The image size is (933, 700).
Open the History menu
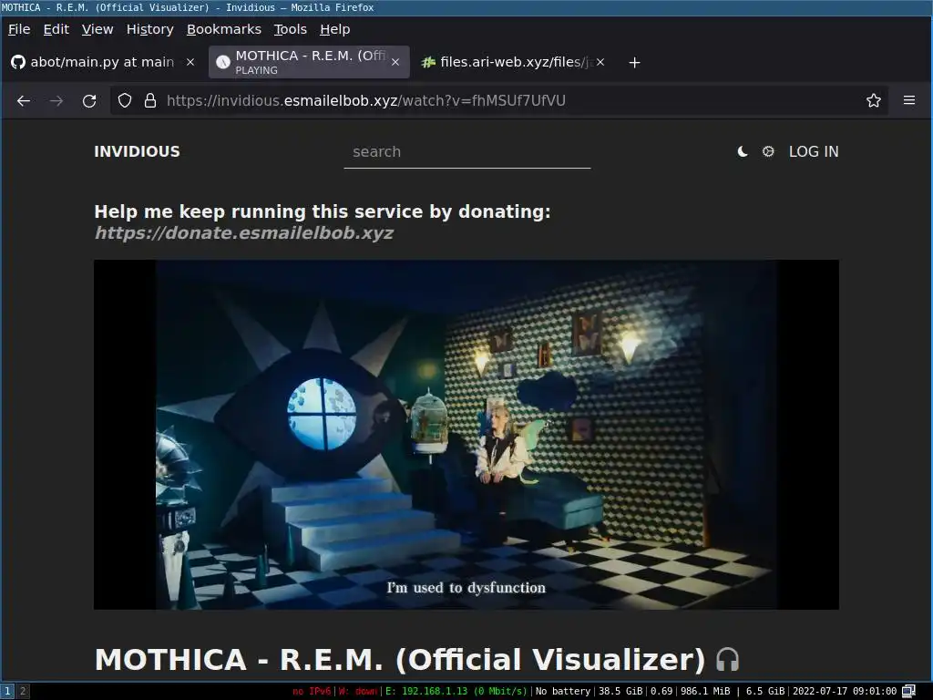click(150, 29)
